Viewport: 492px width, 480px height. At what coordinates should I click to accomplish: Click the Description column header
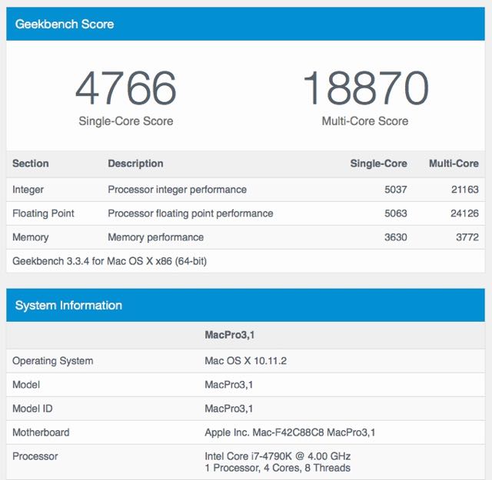(x=135, y=164)
